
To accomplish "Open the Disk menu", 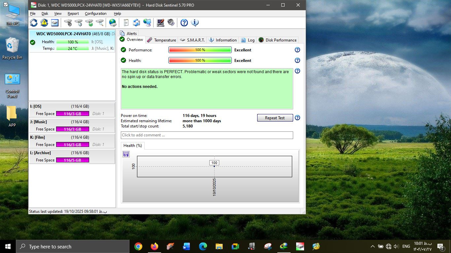I will (x=45, y=14).
